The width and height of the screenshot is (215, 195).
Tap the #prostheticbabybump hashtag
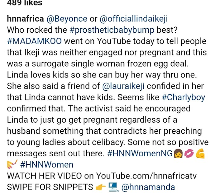click(112, 30)
